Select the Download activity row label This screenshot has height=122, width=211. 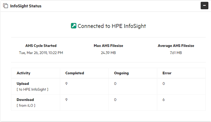[25, 100]
